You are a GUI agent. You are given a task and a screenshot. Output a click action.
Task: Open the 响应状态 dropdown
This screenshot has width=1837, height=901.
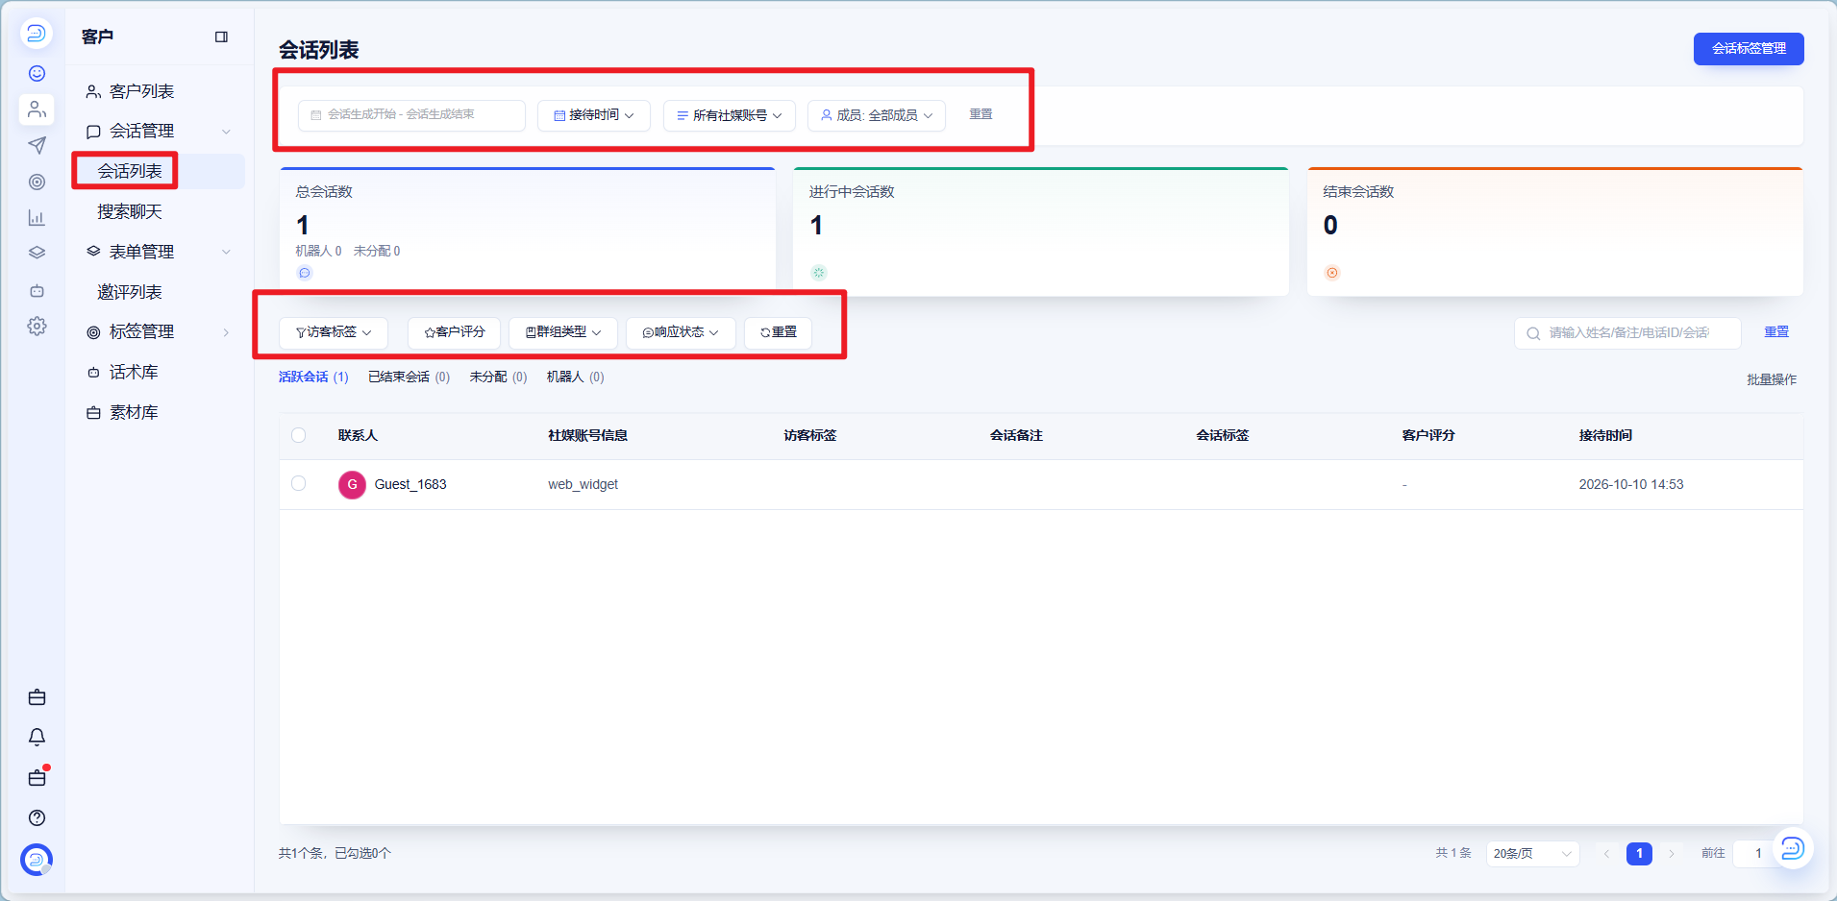pyautogui.click(x=681, y=332)
